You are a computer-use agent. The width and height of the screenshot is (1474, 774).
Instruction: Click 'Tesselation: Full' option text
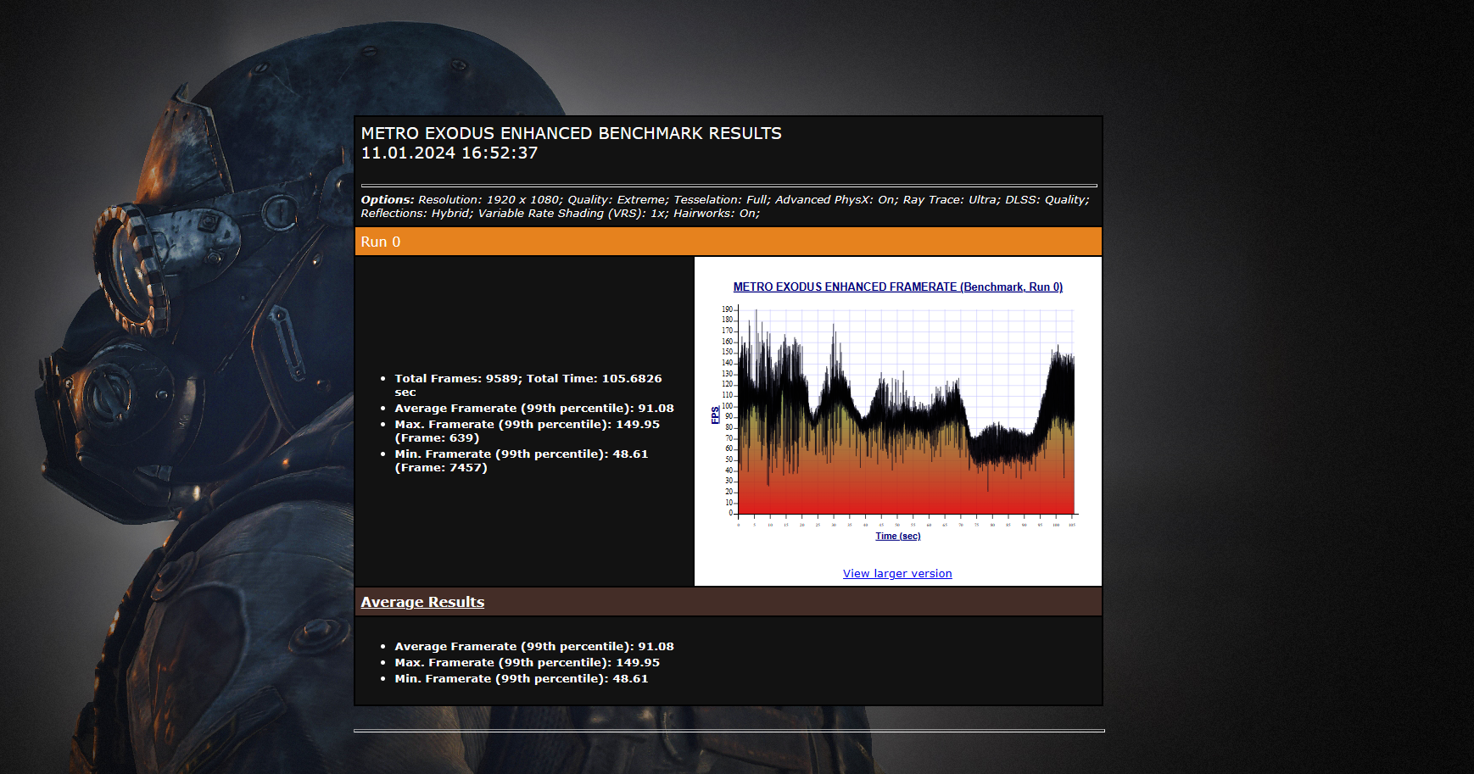[722, 200]
